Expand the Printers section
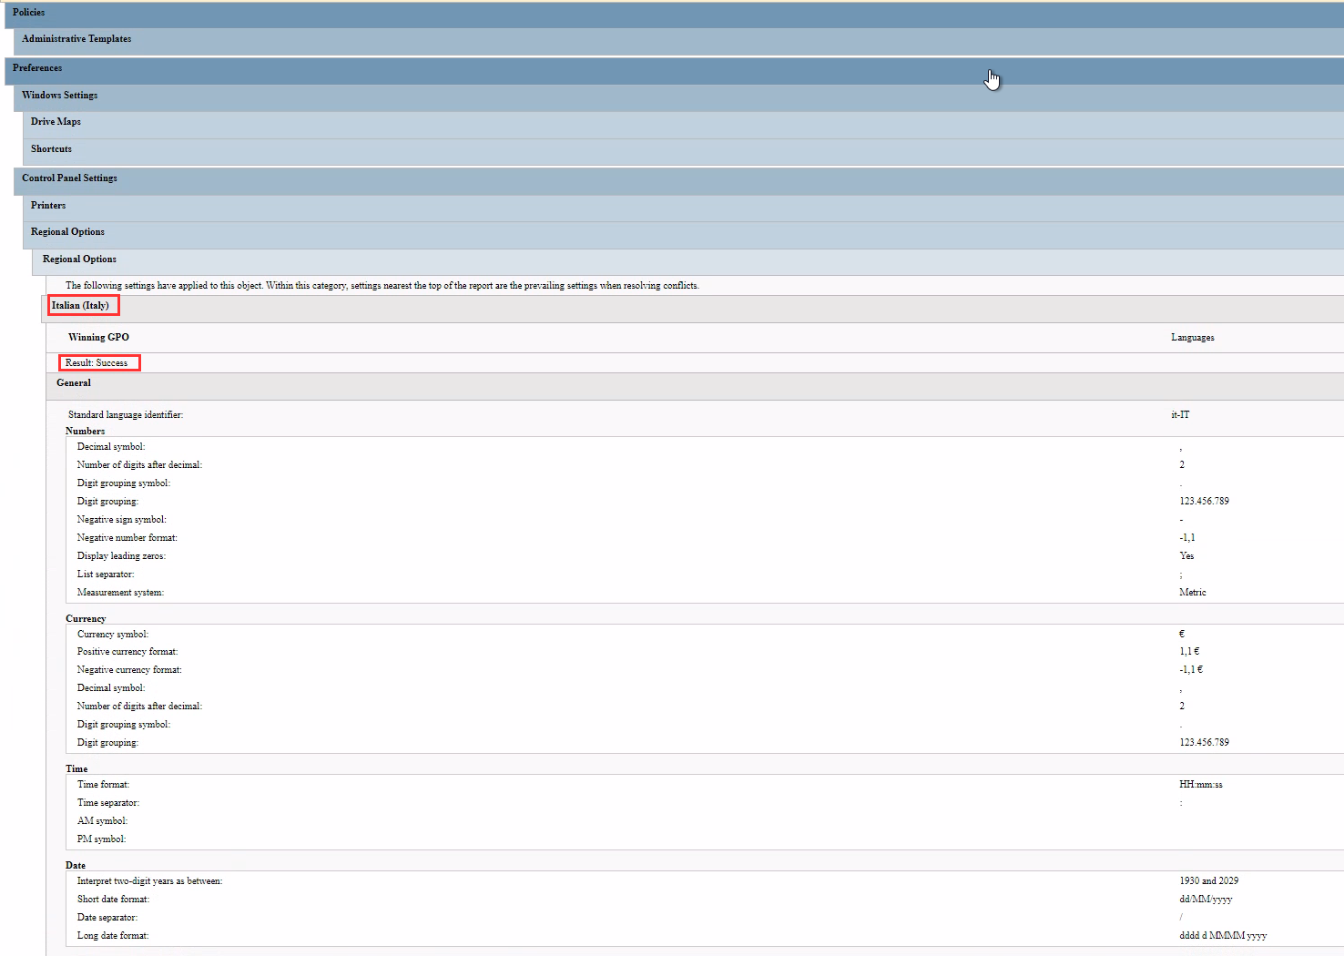 [x=683, y=207]
